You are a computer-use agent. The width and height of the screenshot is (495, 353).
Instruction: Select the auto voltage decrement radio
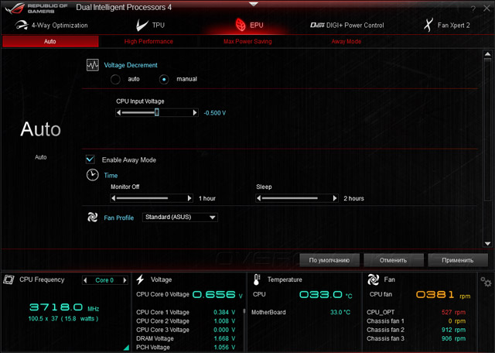tap(115, 79)
